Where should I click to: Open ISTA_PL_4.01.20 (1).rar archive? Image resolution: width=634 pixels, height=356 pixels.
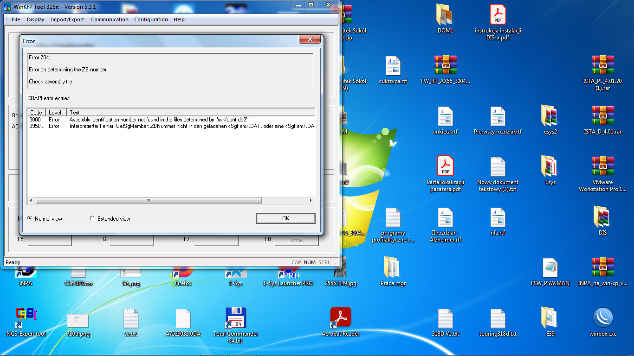tap(602, 66)
